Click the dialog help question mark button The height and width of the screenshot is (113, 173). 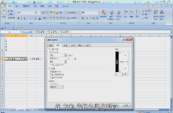(124, 39)
